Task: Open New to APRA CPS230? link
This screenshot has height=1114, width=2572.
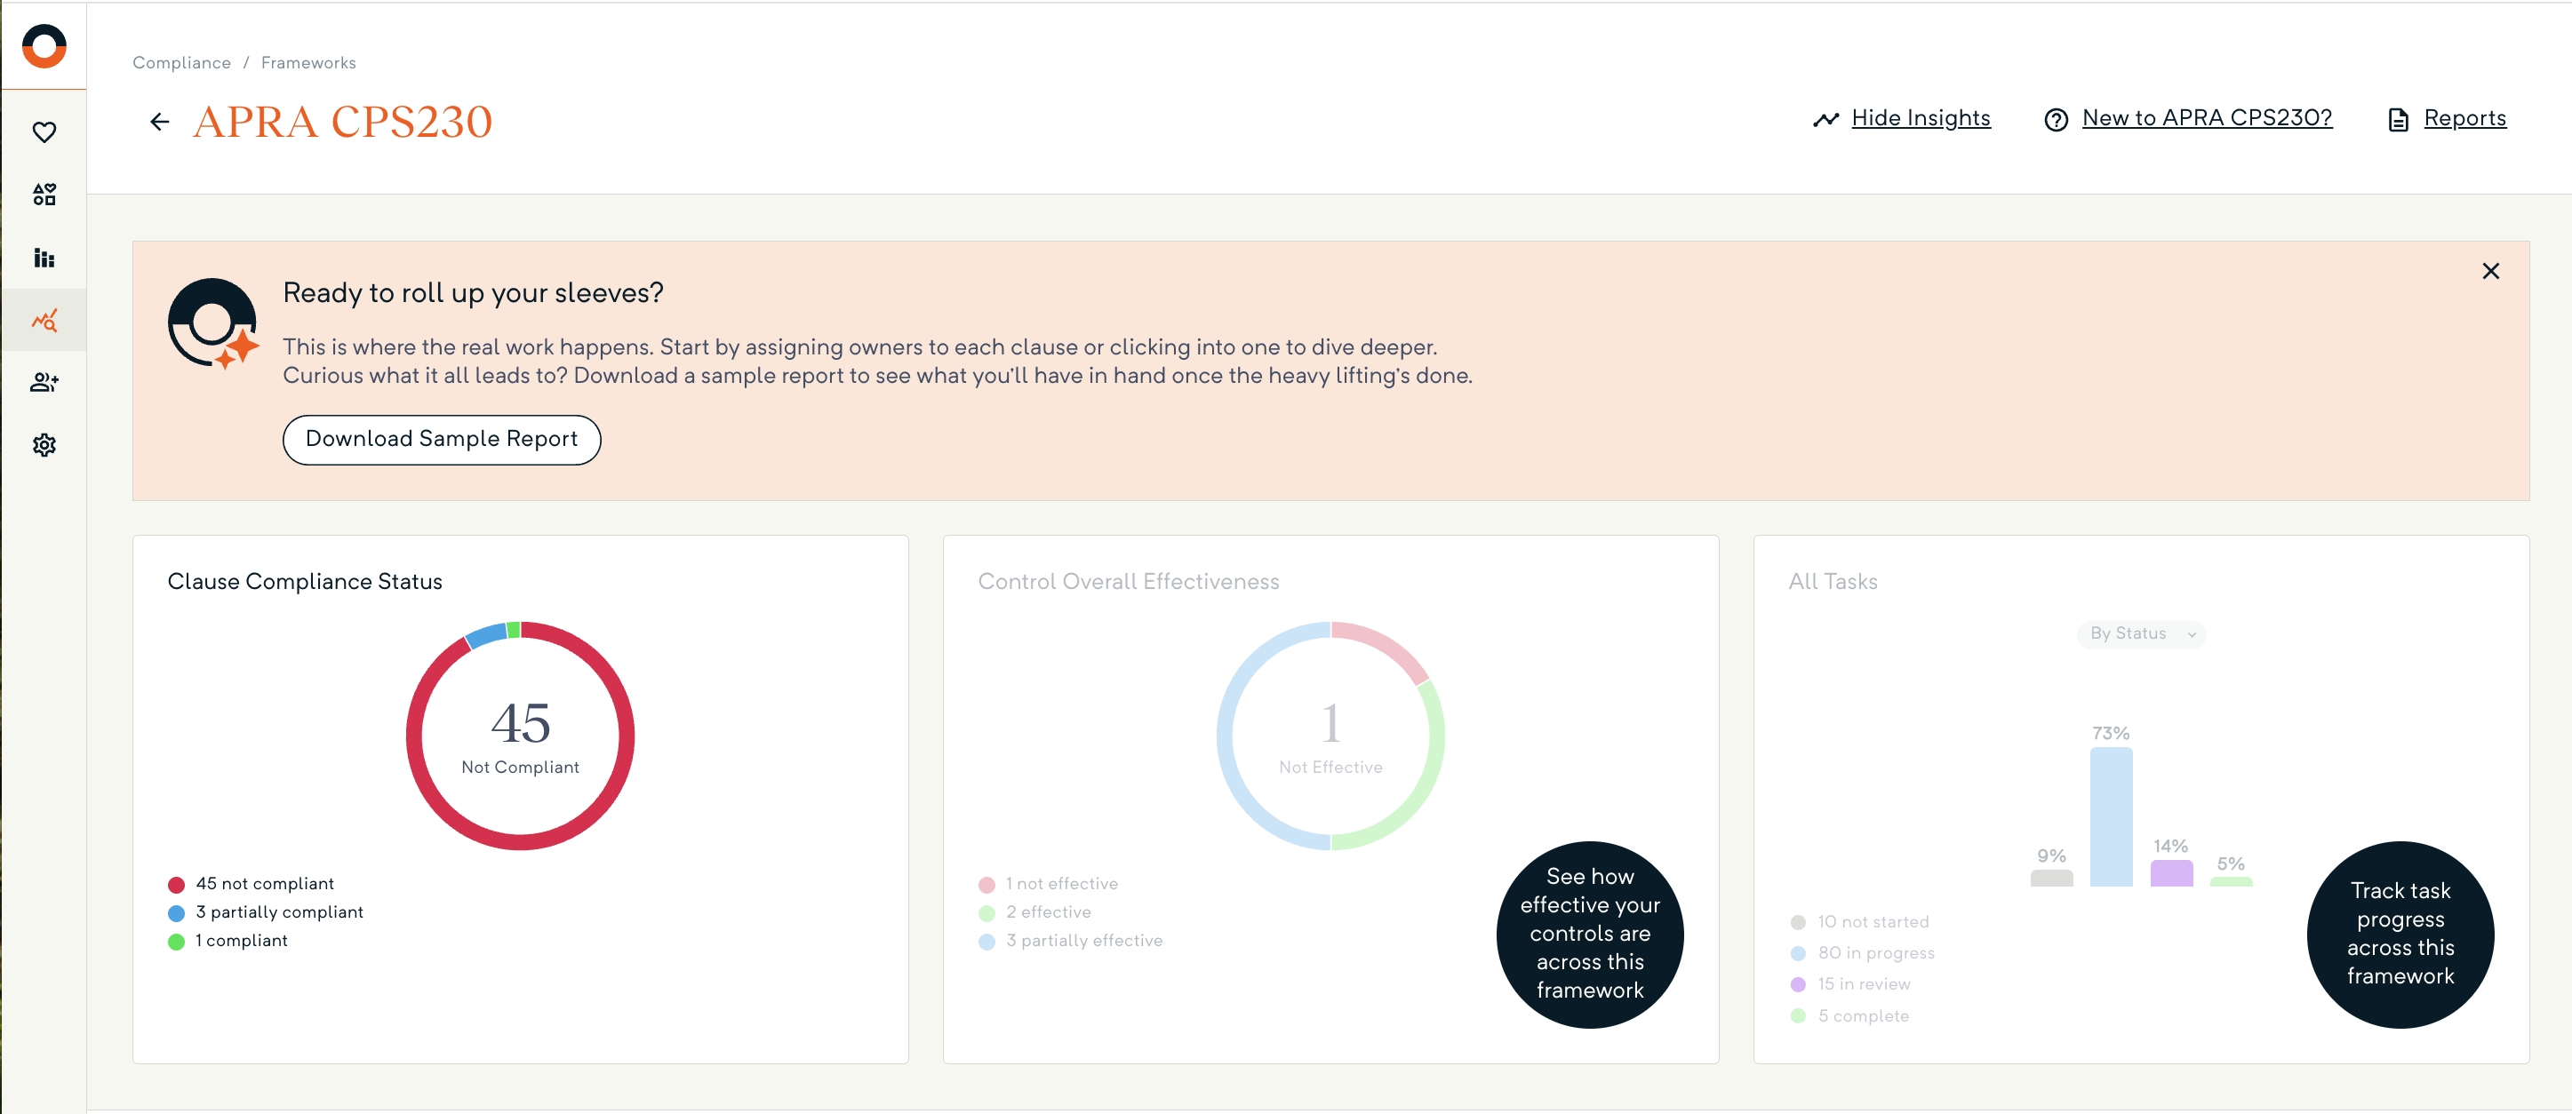Action: click(x=2206, y=118)
